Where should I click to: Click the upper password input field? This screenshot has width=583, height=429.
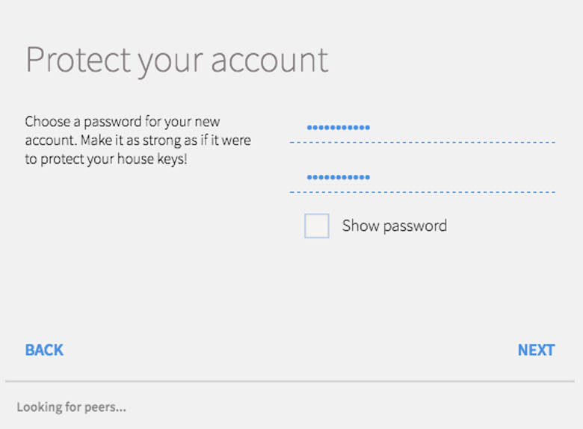pos(422,128)
